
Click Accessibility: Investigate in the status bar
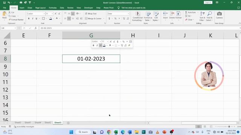24,127
